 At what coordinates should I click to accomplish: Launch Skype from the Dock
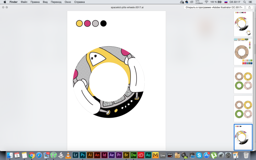click(x=199, y=155)
